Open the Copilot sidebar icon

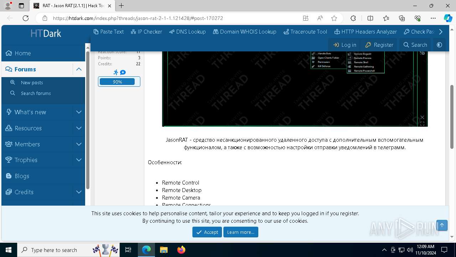point(448,18)
